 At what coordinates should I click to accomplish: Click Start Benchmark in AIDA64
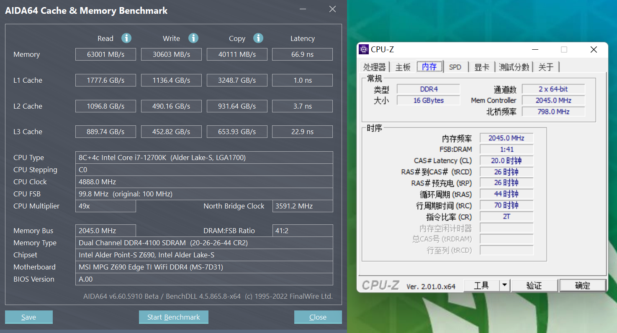174,317
